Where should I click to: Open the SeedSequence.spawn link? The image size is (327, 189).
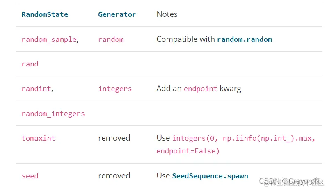(210, 176)
